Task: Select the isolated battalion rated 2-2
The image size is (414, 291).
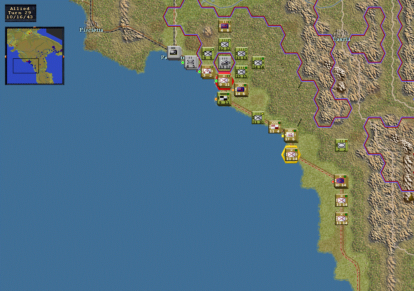Action: 342,145
